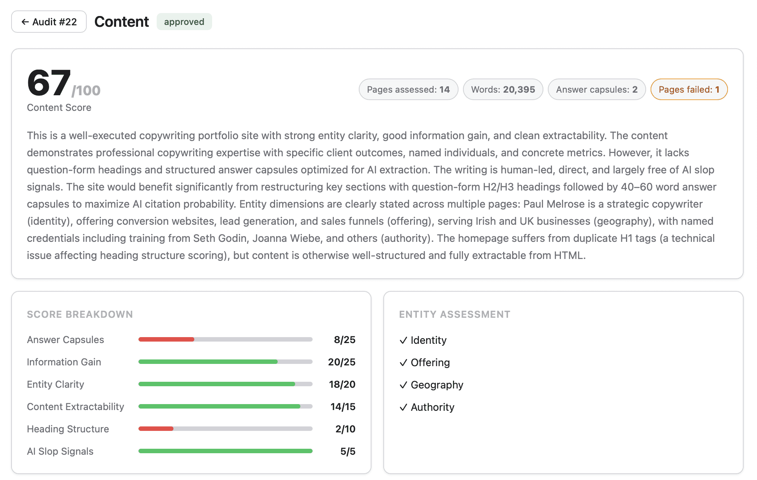The width and height of the screenshot is (757, 480).
Task: Click the Audit #22 back button
Action: tap(49, 22)
